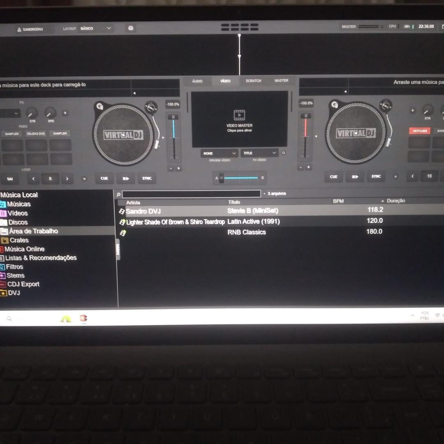Toggle SYNC on the right deck
The height and width of the screenshot is (444, 444).
[x=376, y=176]
